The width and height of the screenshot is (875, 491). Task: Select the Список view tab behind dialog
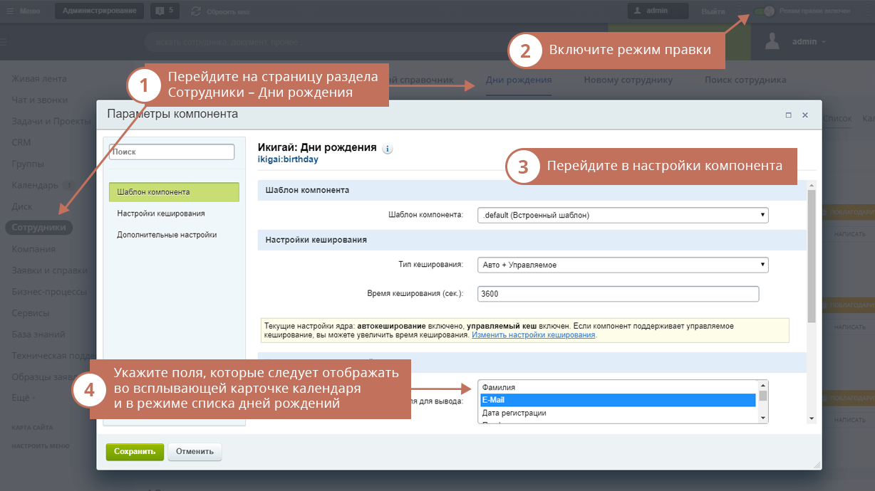coord(837,118)
